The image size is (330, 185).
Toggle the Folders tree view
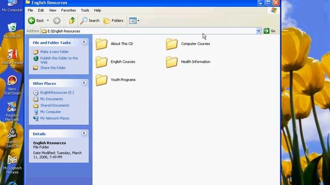[x=113, y=21]
